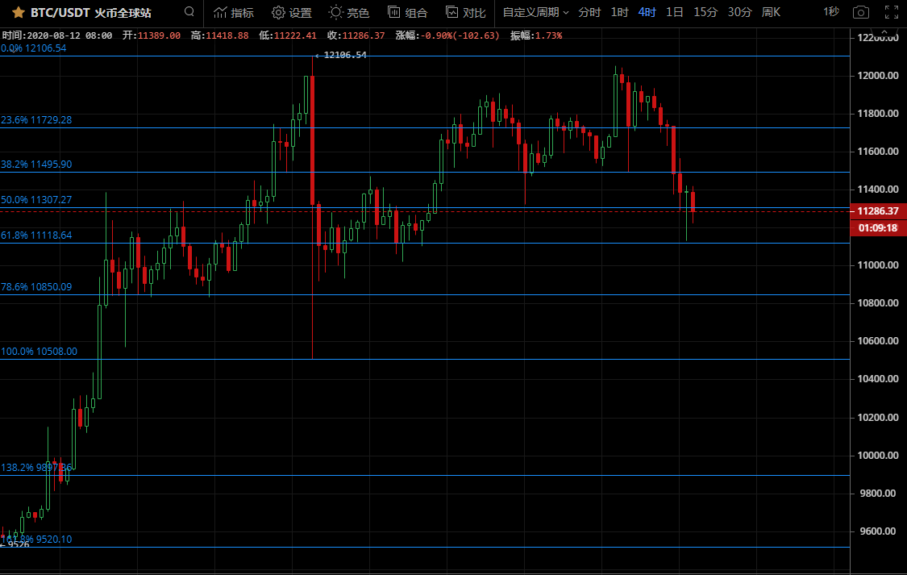Switch chart to 1日 interval

tap(675, 12)
